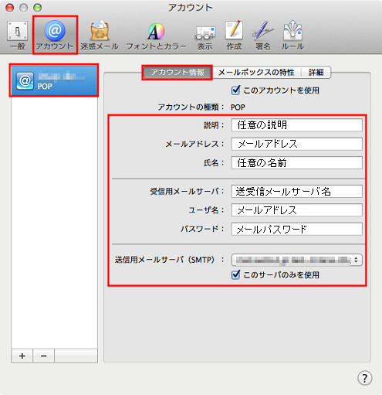Open the ルール rules preferences
The width and height of the screenshot is (382, 395).
[x=292, y=36]
